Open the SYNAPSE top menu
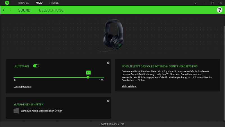This screenshot has width=225, height=127. click(x=24, y=3)
